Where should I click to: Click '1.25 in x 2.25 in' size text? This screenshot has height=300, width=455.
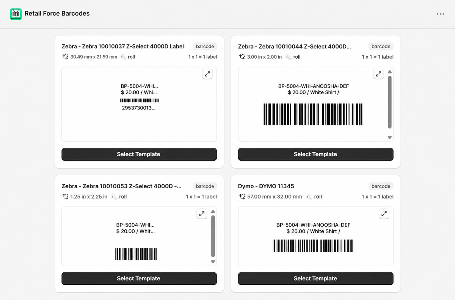click(89, 197)
